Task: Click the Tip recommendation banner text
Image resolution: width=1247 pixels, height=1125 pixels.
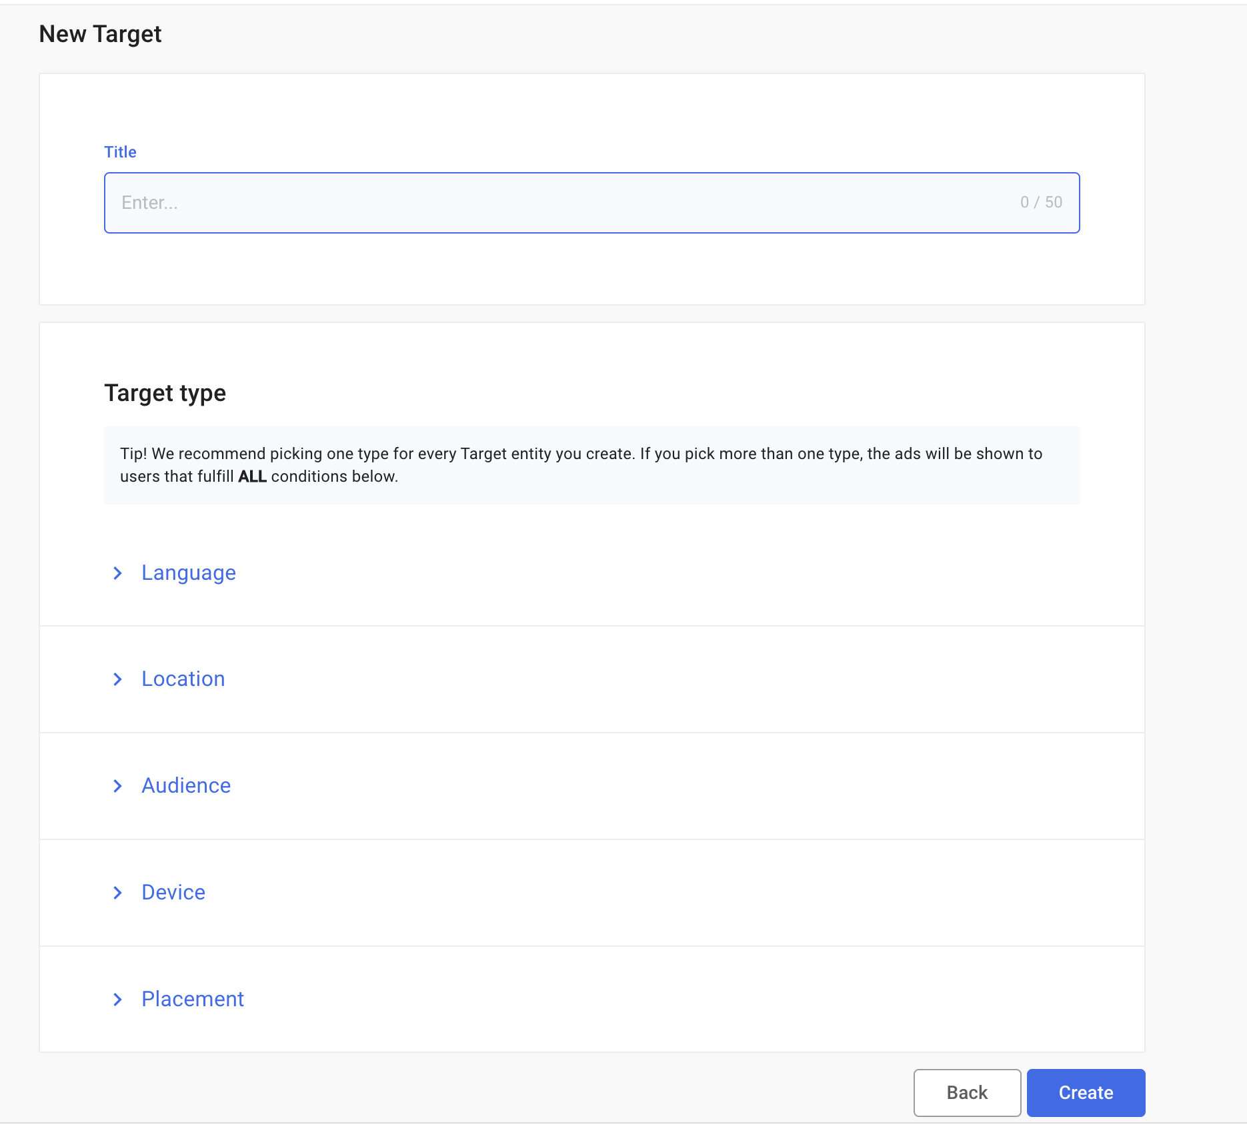Action: coord(580,454)
